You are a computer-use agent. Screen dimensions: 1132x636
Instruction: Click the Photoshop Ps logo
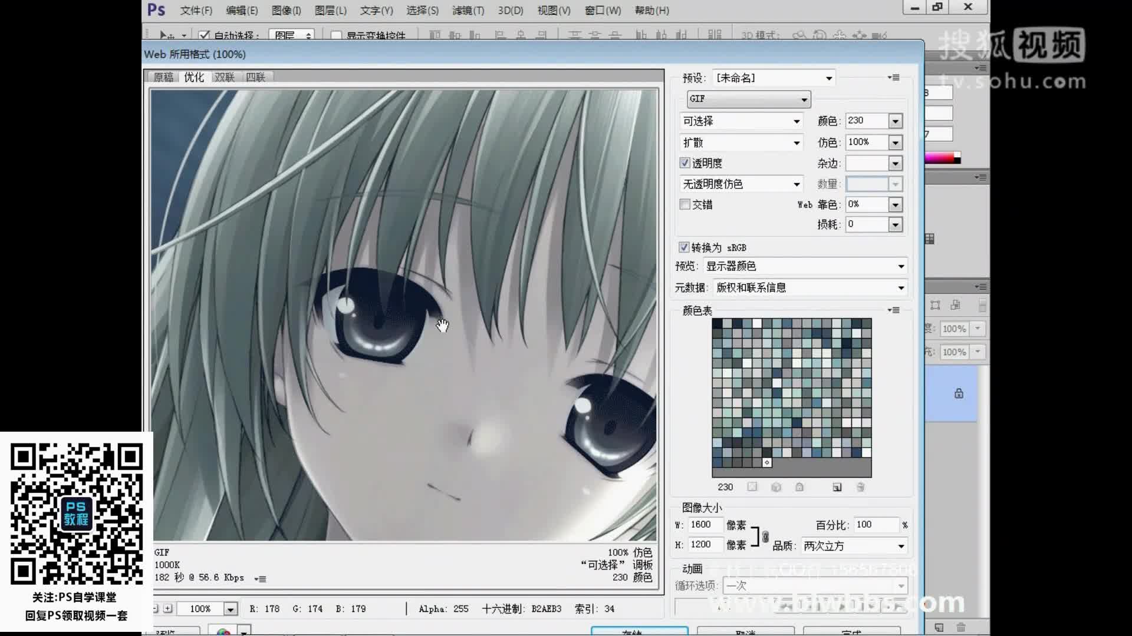(x=156, y=10)
